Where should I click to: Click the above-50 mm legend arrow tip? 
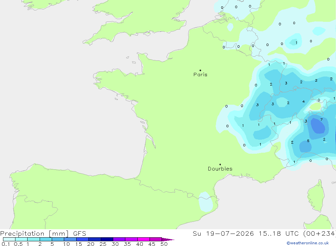tap(168, 239)
